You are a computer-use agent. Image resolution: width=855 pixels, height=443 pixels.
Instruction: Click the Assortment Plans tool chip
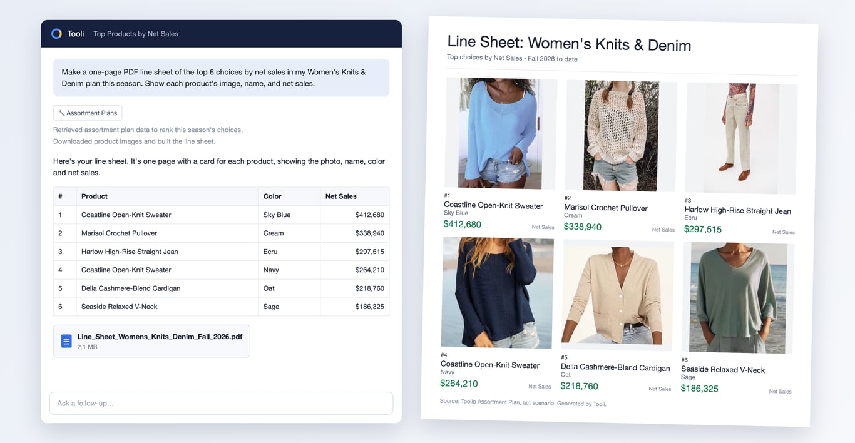tap(88, 113)
